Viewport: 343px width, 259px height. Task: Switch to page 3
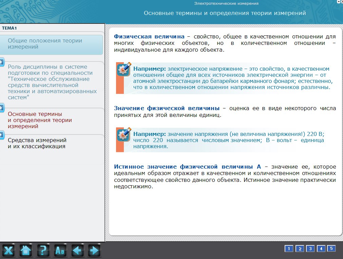click(310, 249)
